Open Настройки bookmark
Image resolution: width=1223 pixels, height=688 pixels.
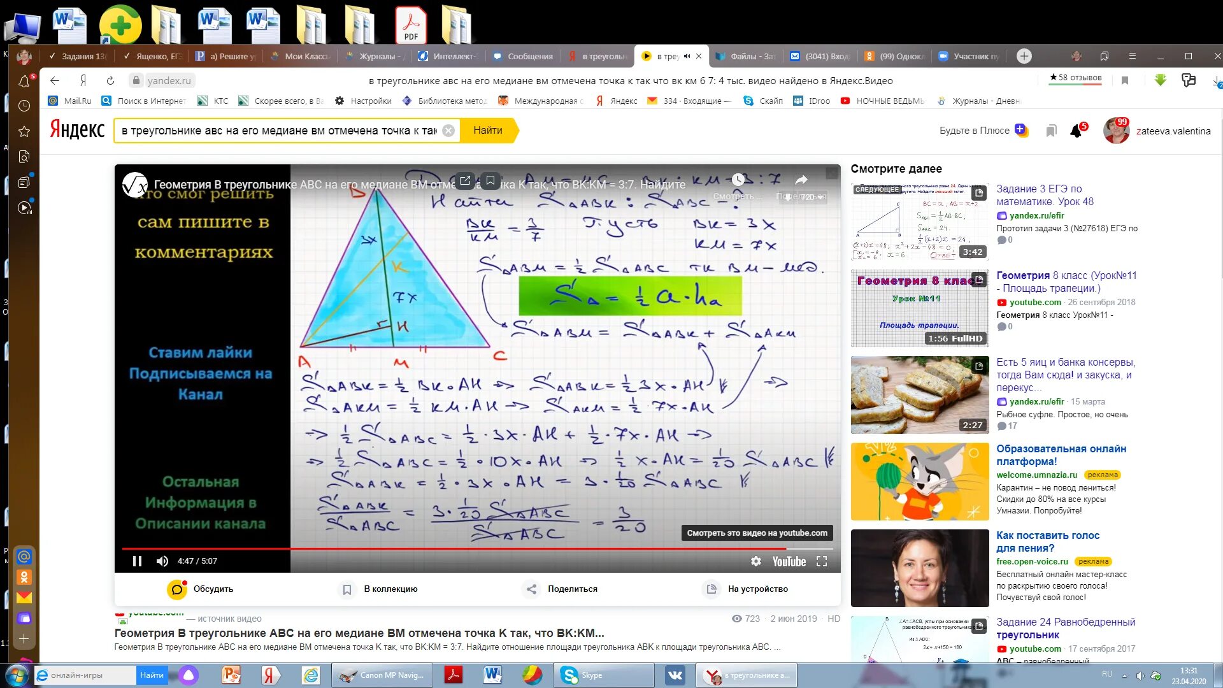point(364,101)
